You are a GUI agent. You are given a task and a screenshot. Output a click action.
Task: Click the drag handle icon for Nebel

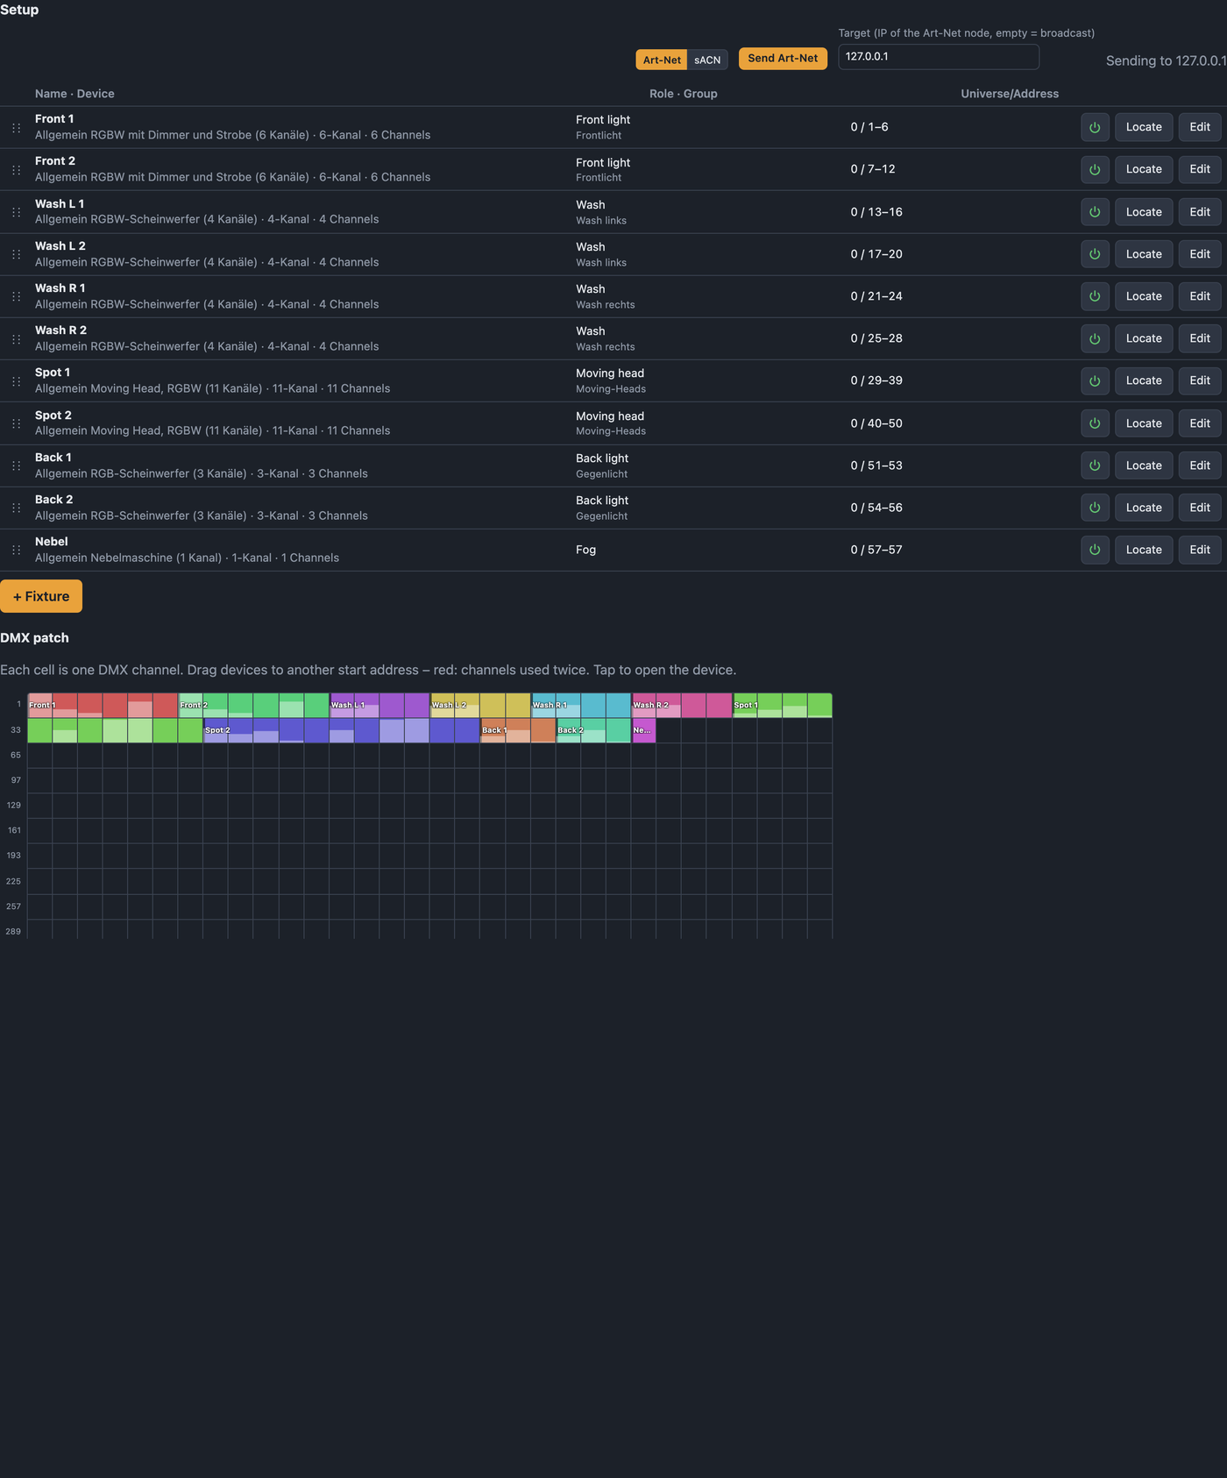pos(16,550)
